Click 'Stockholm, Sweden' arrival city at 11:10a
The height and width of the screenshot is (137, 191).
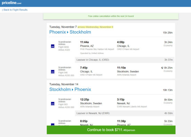128,72
